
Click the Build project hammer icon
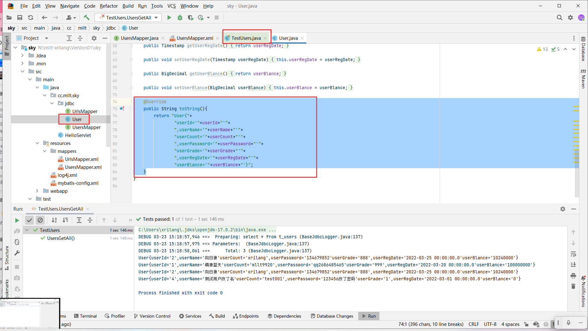[86, 18]
